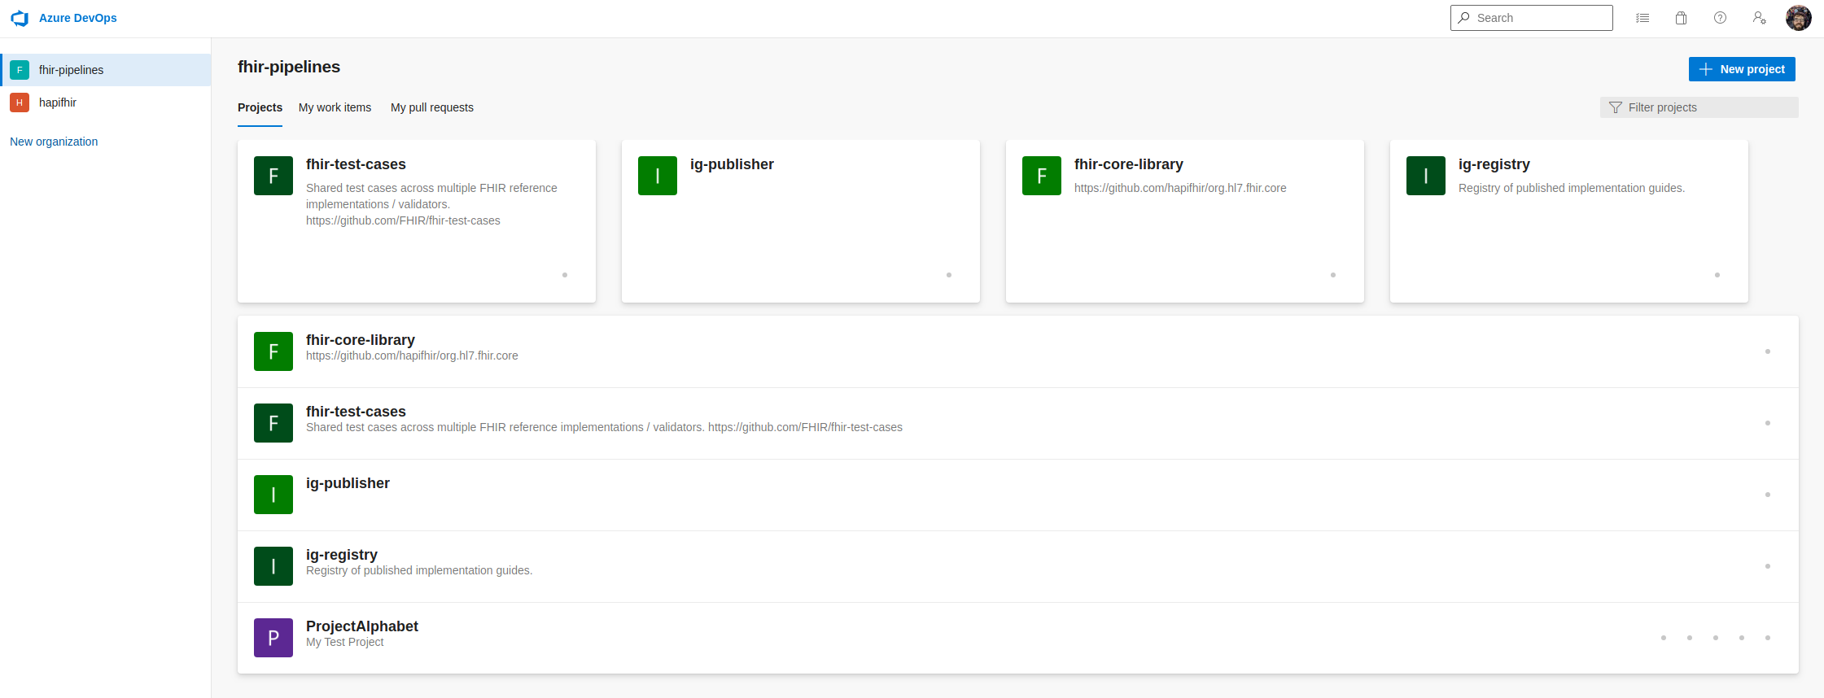The image size is (1824, 698).
Task: Open fhir-core-library card F icon
Action: coord(1042,176)
